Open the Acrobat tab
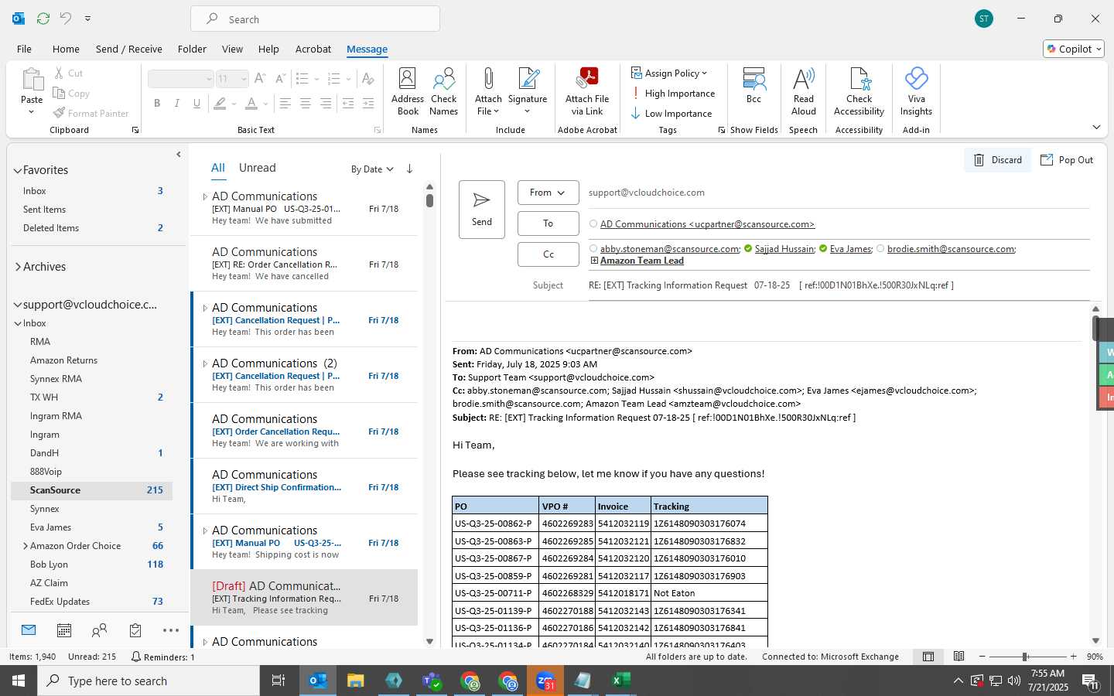 [313, 49]
